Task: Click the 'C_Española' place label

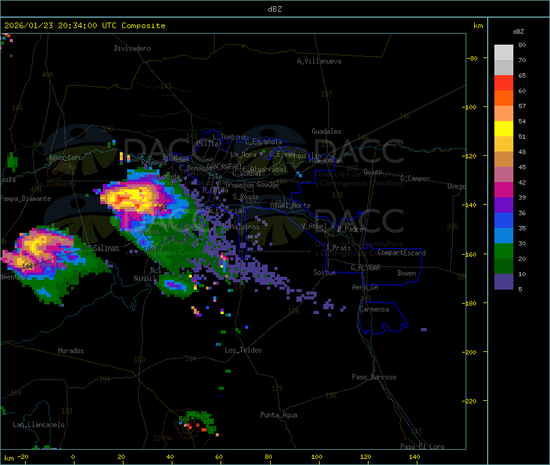Action: point(263,142)
